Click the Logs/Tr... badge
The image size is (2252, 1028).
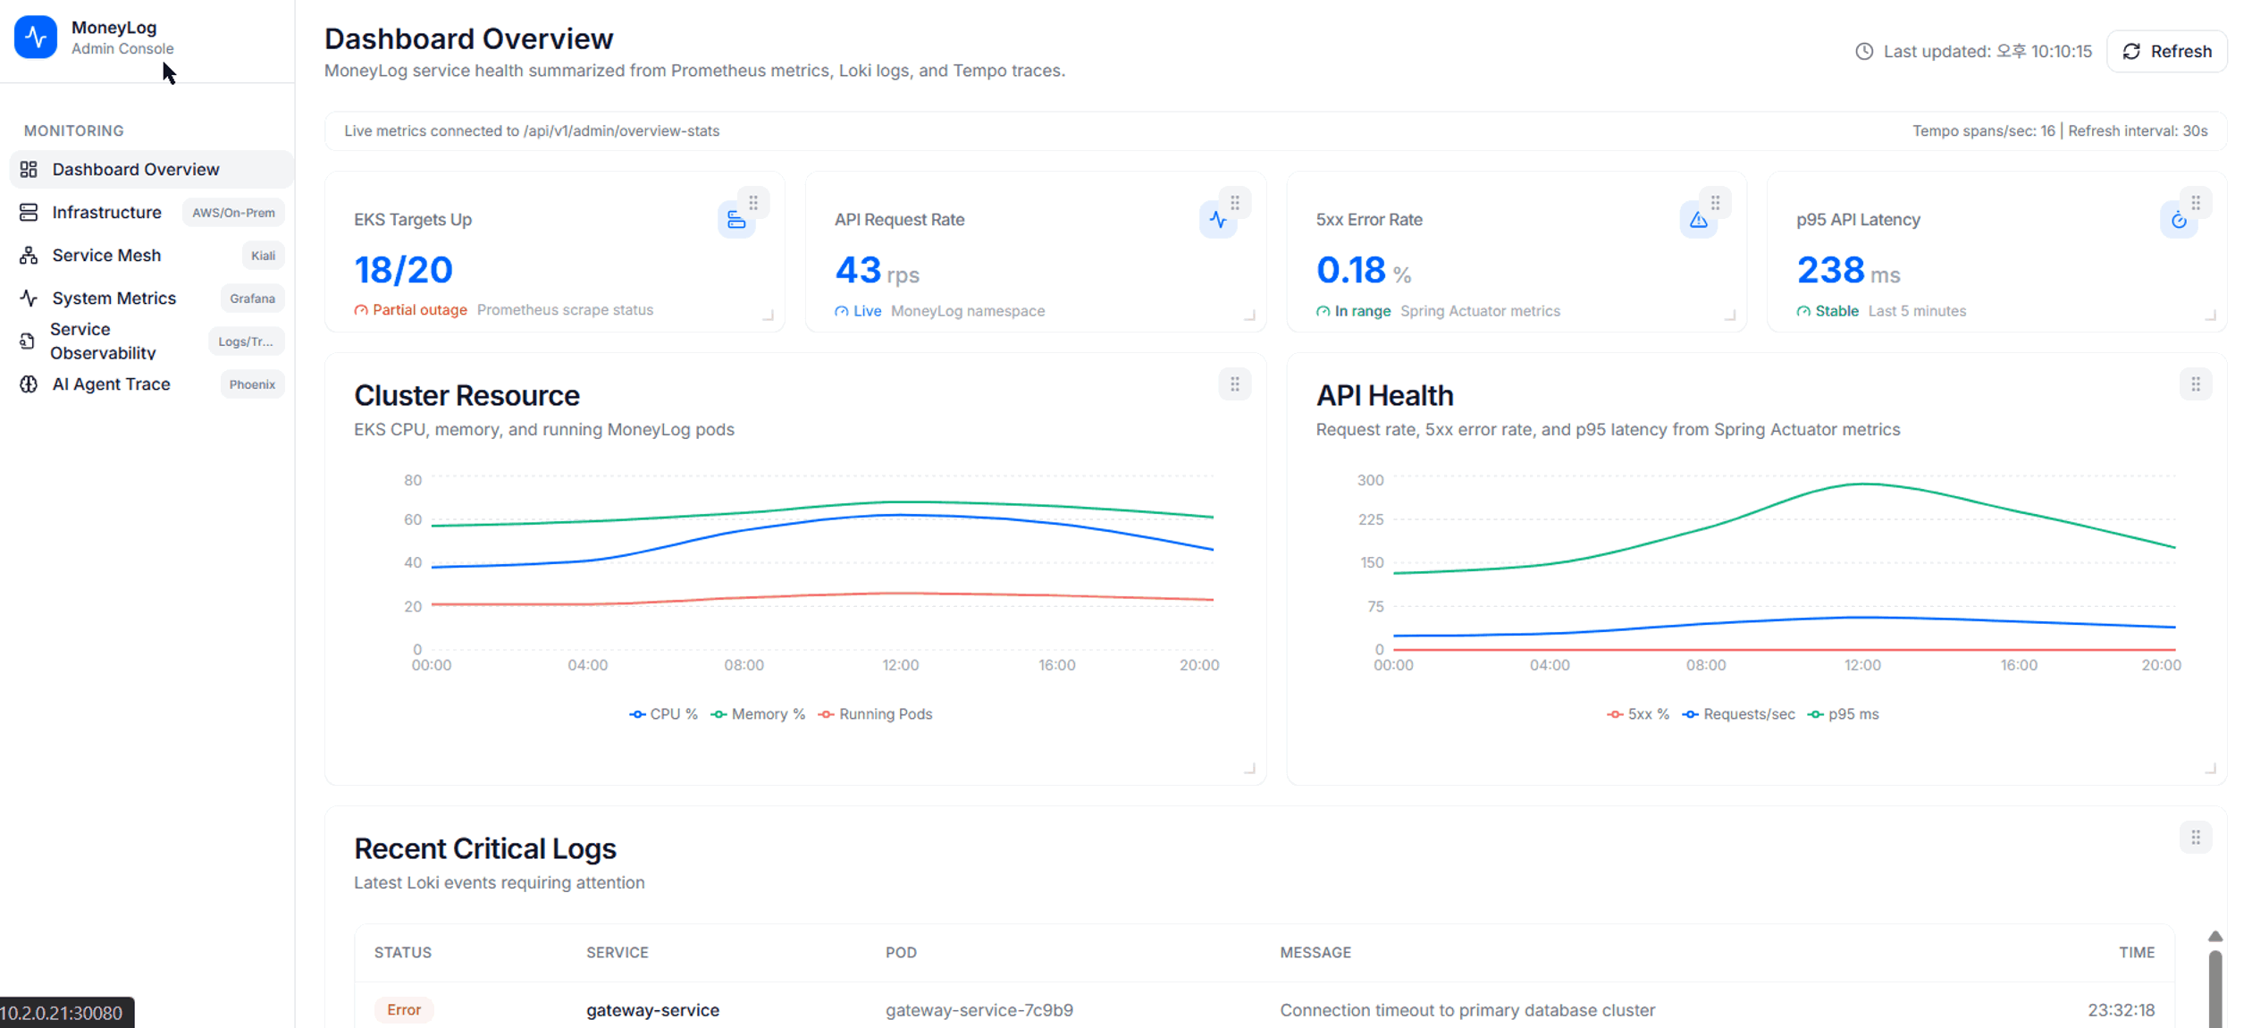tap(246, 341)
